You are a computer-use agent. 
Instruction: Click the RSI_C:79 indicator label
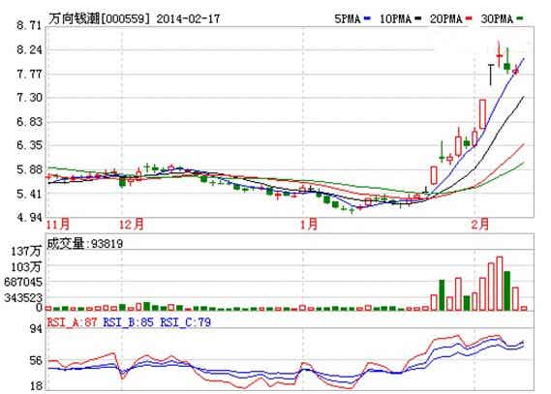click(x=186, y=322)
